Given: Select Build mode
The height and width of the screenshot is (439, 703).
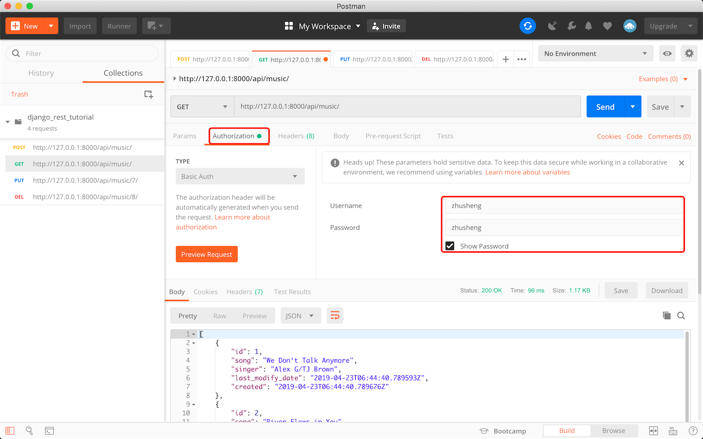Looking at the screenshot, I should [x=567, y=431].
